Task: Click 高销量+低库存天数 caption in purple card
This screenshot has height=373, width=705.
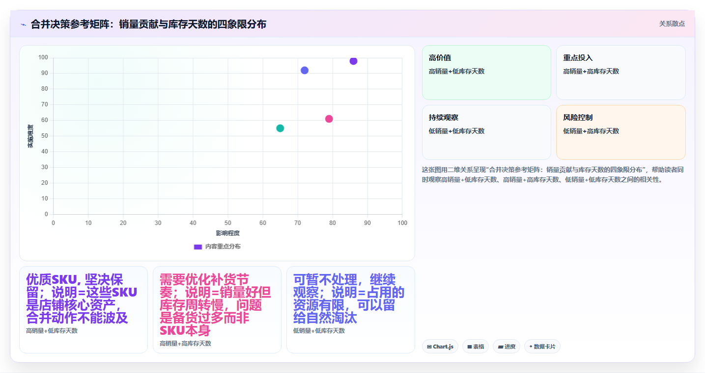Action: (52, 331)
